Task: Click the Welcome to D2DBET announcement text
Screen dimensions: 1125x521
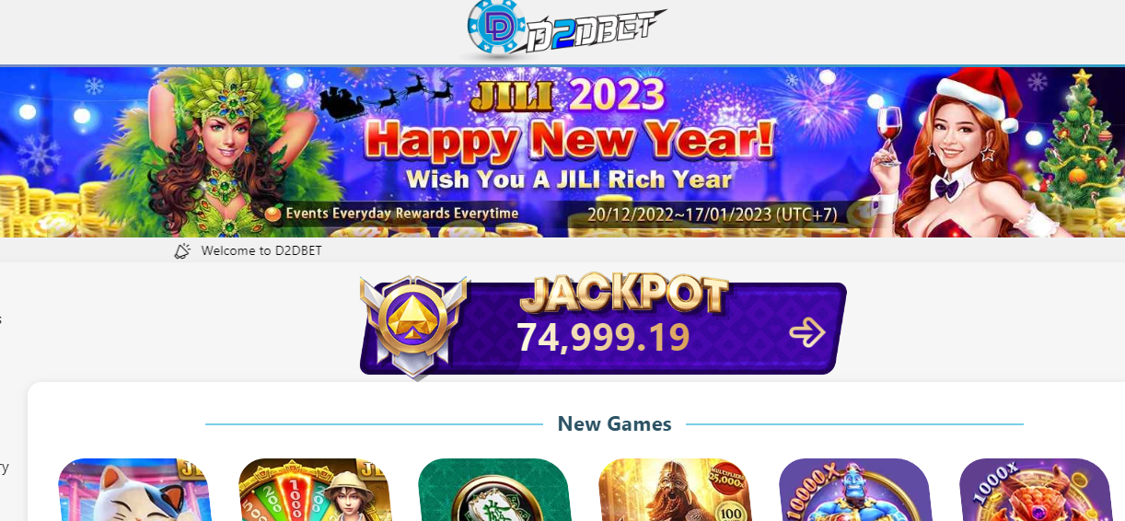Action: (261, 250)
